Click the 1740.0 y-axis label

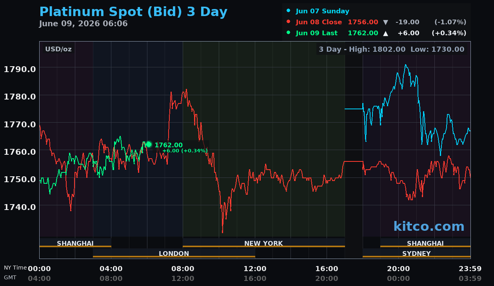20,206
